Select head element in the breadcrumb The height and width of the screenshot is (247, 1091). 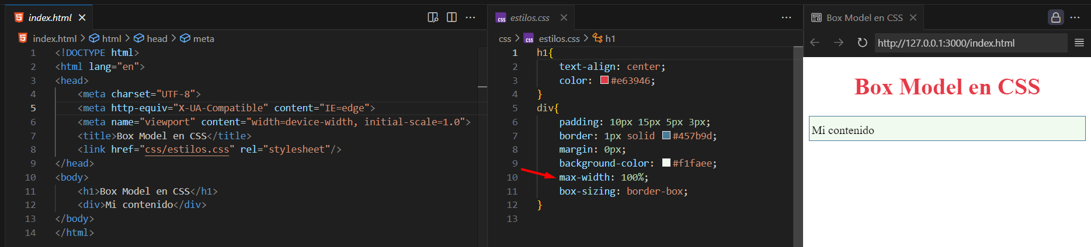[x=157, y=38]
